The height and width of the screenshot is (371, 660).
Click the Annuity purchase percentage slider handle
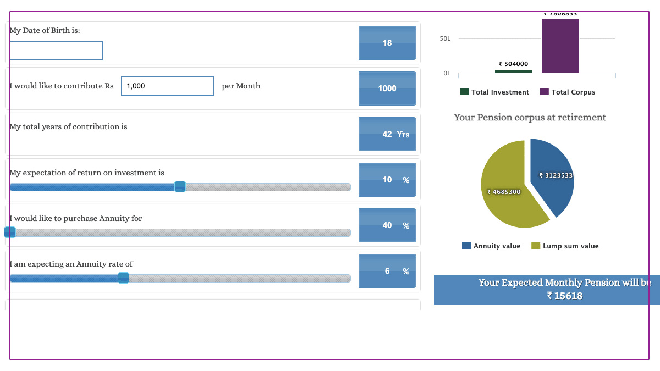coord(10,232)
